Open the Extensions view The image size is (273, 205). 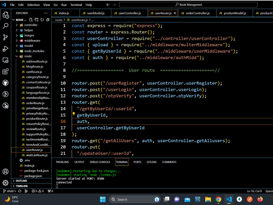tap(5, 71)
